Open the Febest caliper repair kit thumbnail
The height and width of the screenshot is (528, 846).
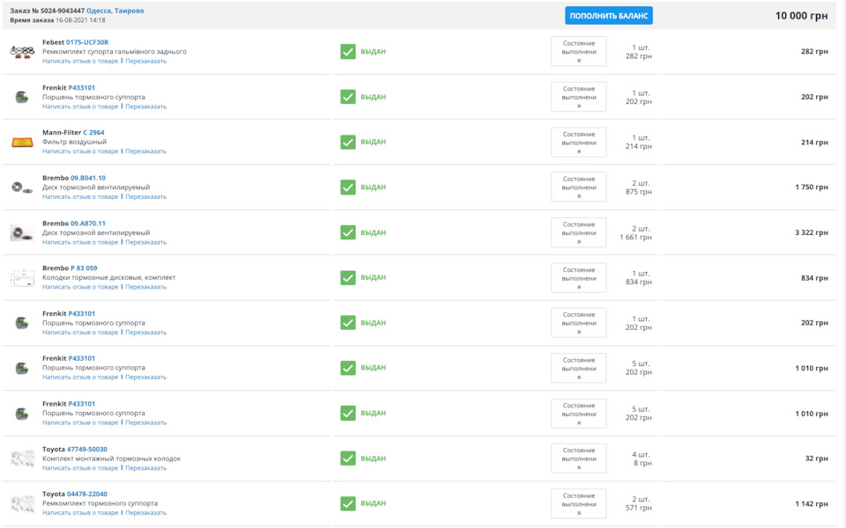coord(22,52)
